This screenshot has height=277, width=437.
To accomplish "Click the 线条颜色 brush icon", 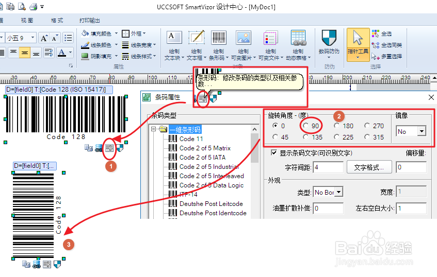I will click(85, 45).
